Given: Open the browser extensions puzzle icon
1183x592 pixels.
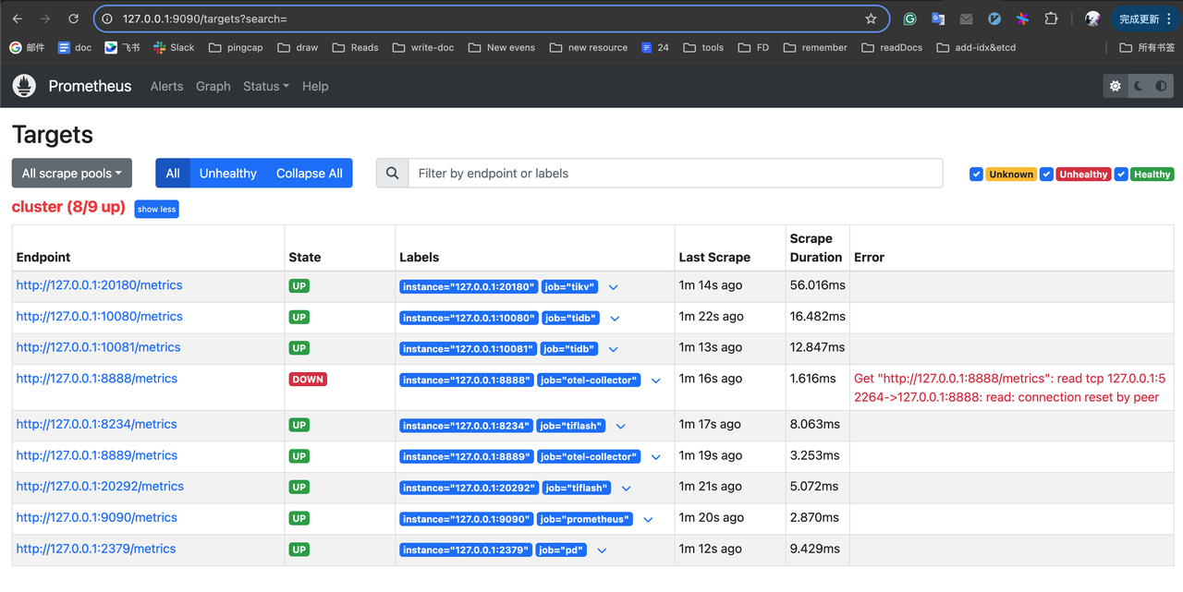Looking at the screenshot, I should tap(1051, 18).
